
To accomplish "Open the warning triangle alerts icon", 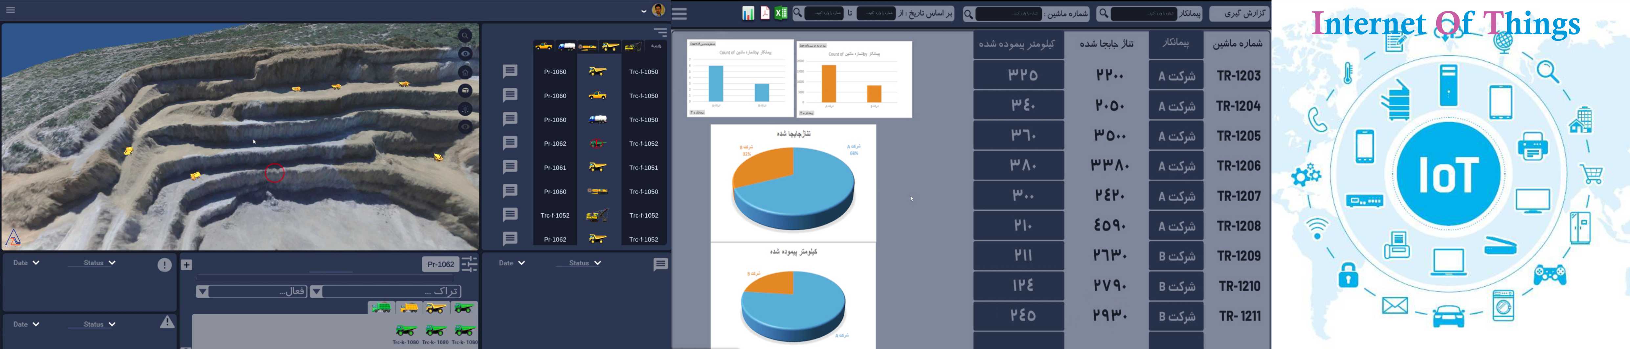I will coord(167,322).
